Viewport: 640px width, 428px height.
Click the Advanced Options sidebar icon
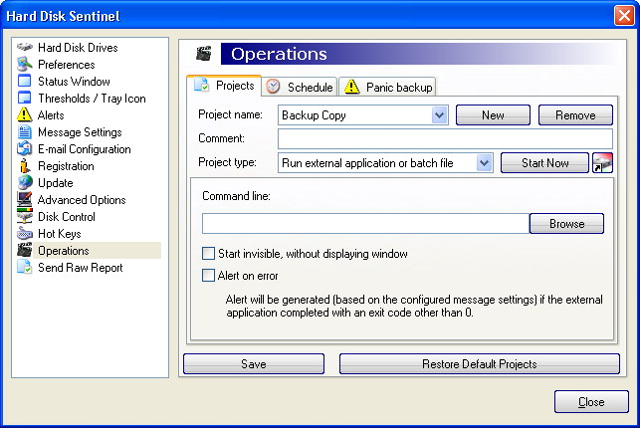[x=25, y=199]
